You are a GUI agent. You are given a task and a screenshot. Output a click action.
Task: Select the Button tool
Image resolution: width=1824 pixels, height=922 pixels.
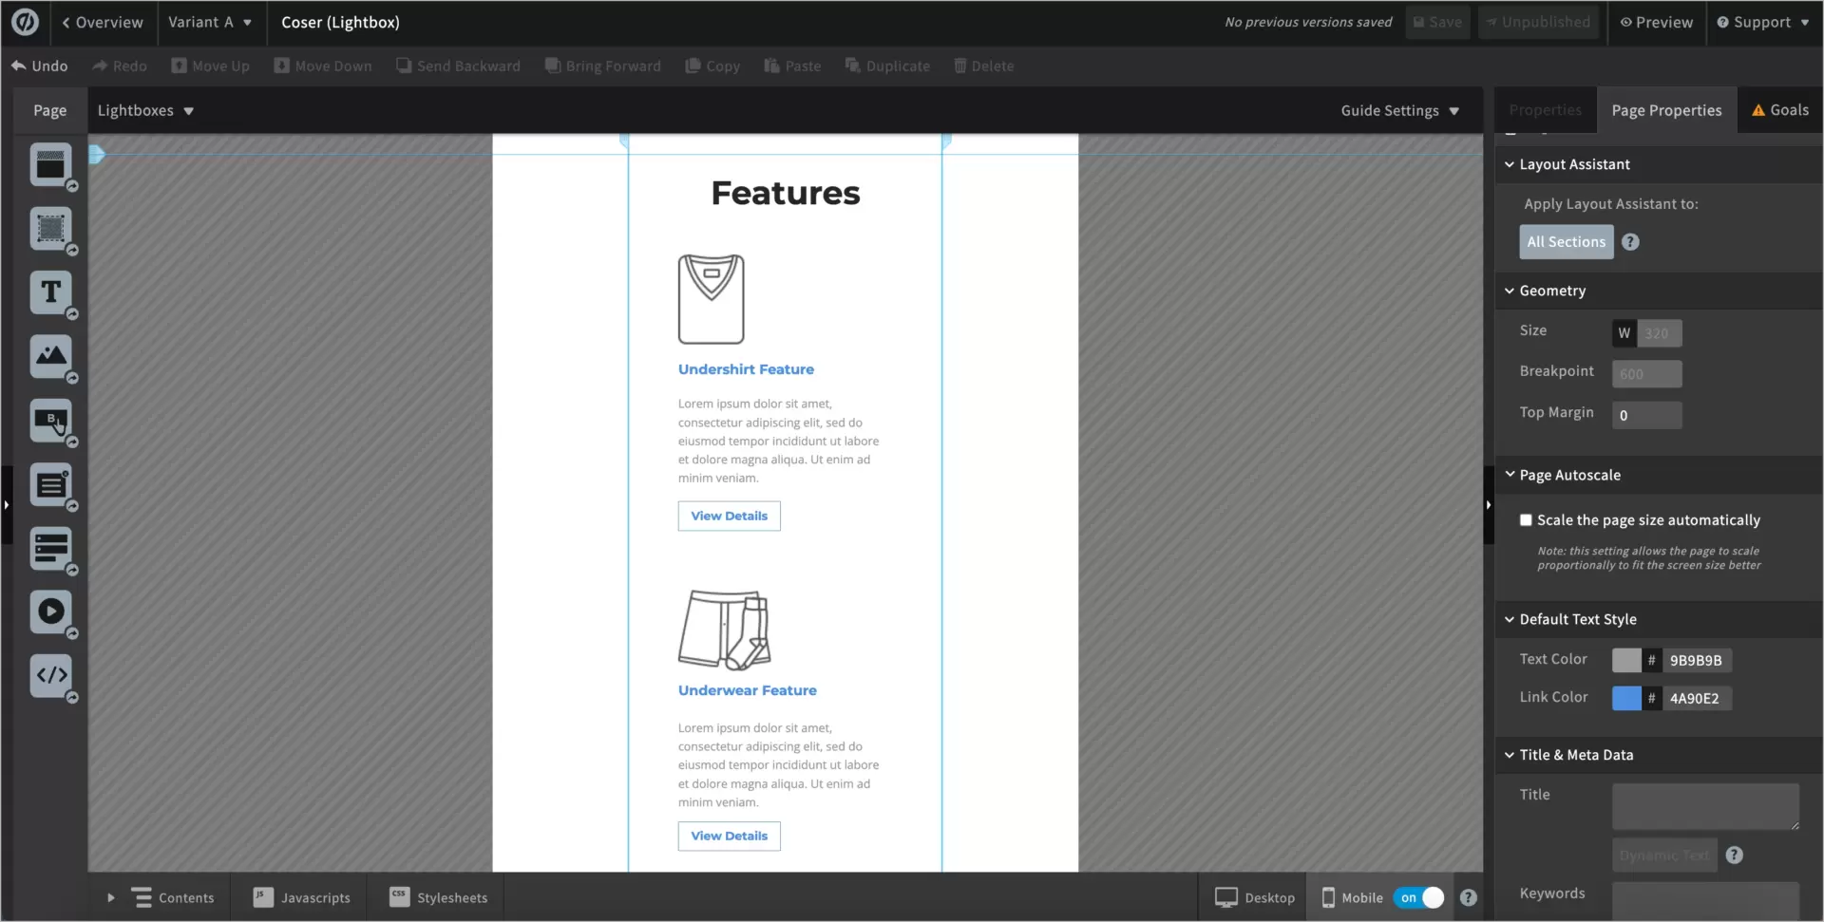[x=51, y=421]
